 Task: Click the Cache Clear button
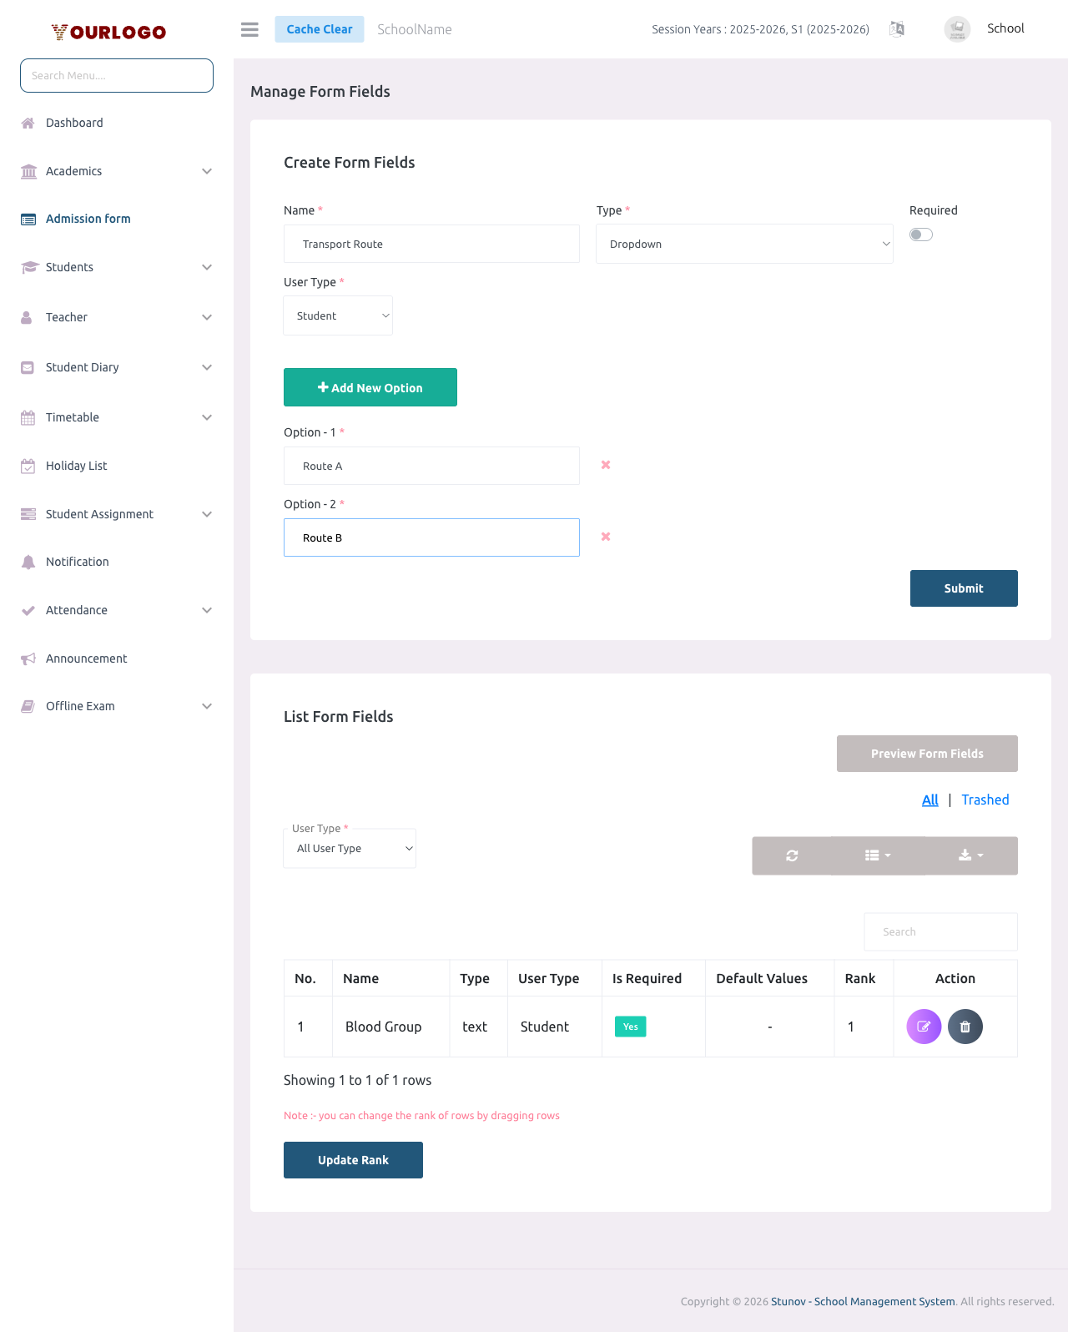(320, 29)
